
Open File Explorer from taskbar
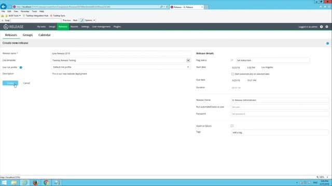tap(14, 182)
